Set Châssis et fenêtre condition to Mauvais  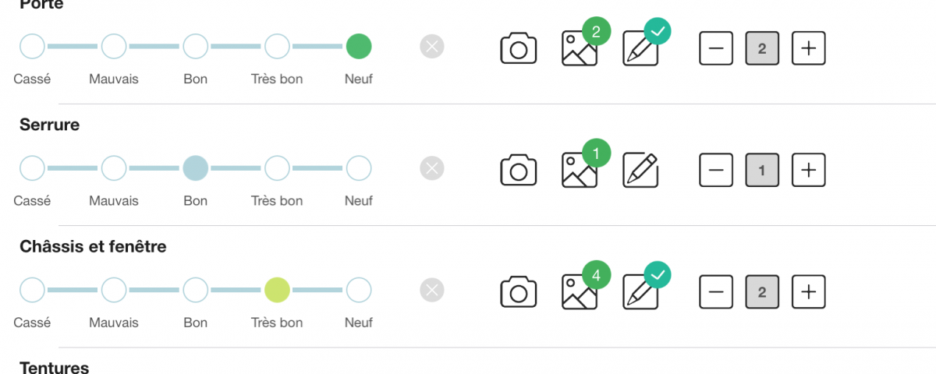(114, 290)
